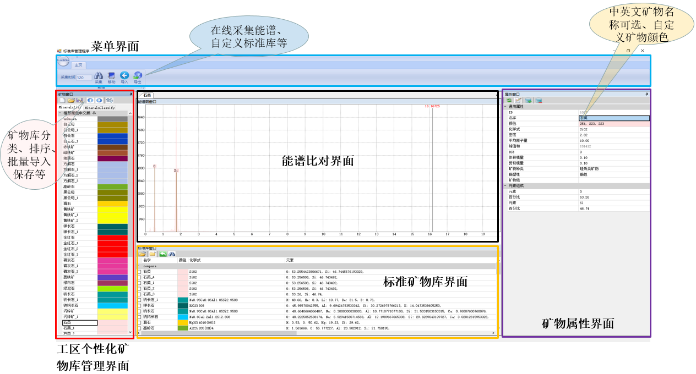Click the 采集 binoculars icon in ribbon
The width and height of the screenshot is (696, 374).
(99, 76)
